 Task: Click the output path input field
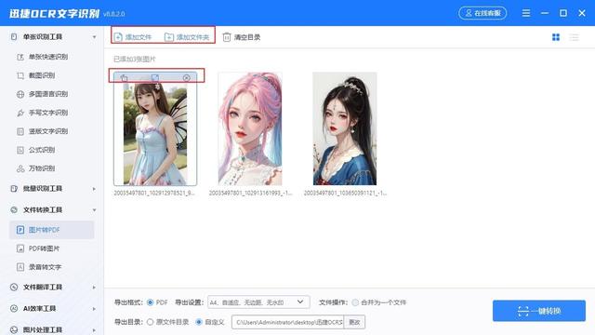pos(287,322)
